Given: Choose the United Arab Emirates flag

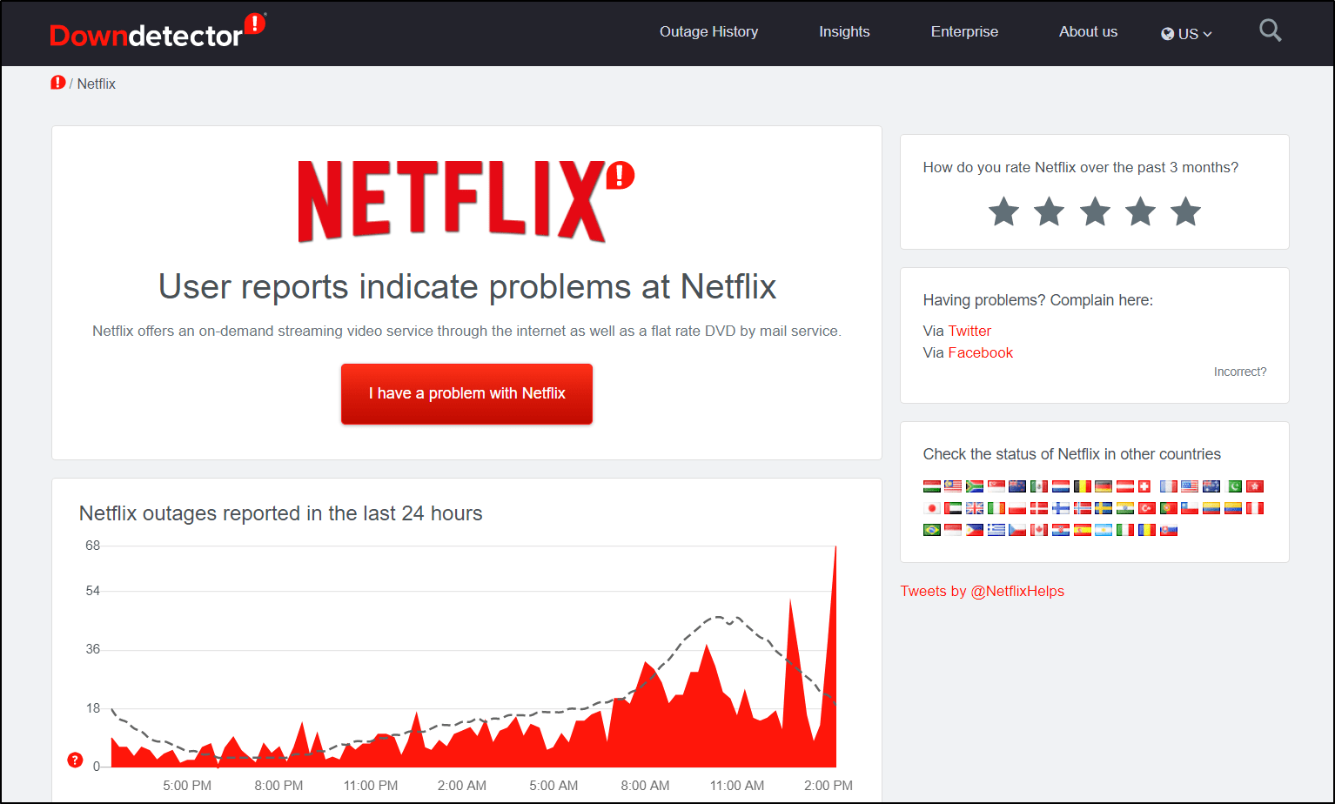Looking at the screenshot, I should coord(953,508).
